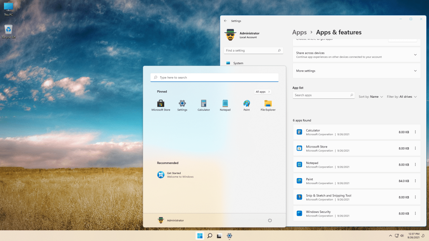Viewport: 429px width, 241px height.
Task: Open Windows Security more options menu
Action: [415, 213]
